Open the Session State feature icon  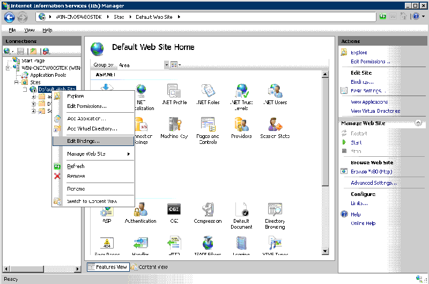pos(275,125)
